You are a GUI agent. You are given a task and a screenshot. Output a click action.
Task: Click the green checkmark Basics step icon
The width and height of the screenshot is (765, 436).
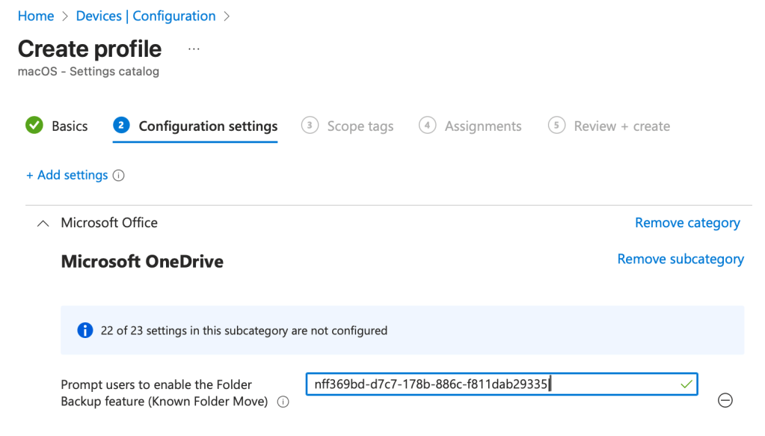point(34,126)
